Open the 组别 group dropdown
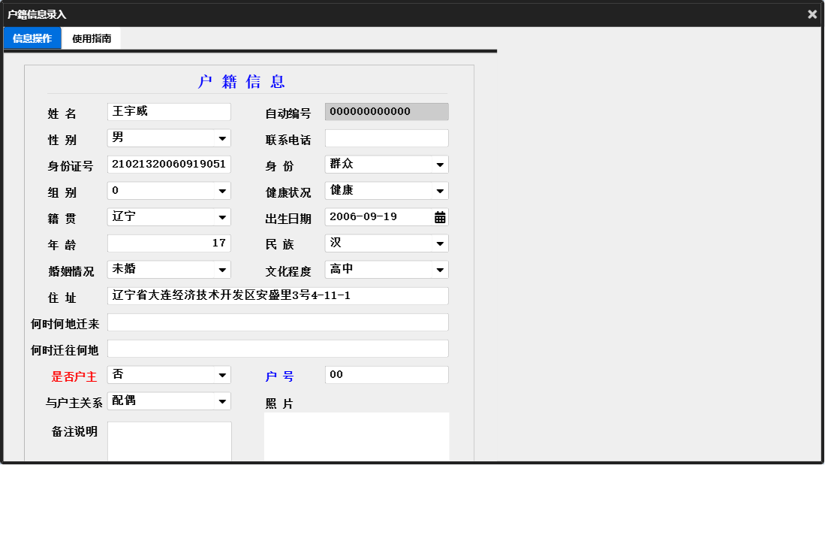The width and height of the screenshot is (825, 535). pyautogui.click(x=221, y=190)
